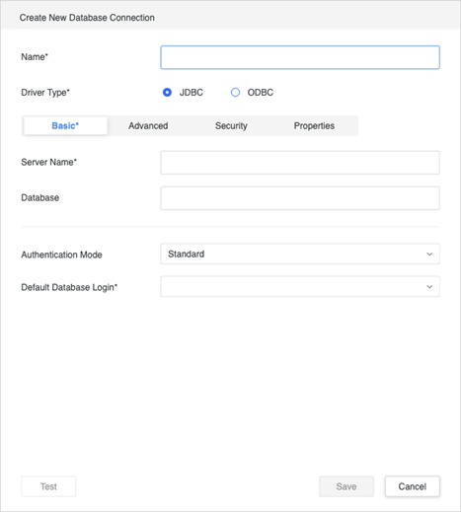This screenshot has height=512, width=461.
Task: Expand the empty Default Database Login combo box
Action: click(300, 286)
